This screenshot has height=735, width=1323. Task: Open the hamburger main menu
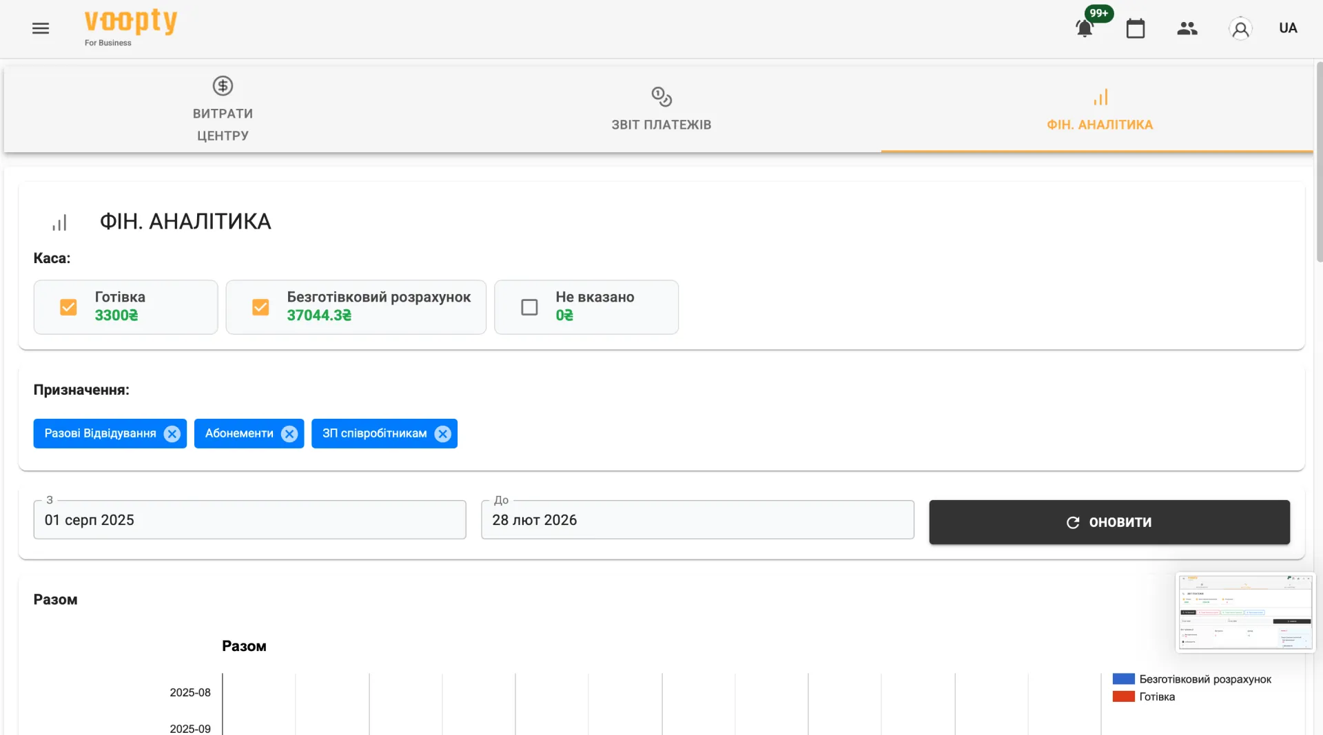click(41, 28)
